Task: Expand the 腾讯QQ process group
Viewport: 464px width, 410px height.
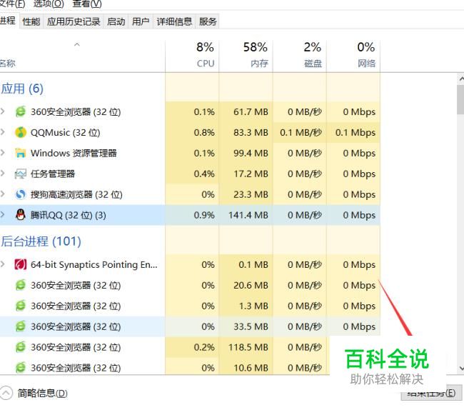Action: tap(3, 214)
